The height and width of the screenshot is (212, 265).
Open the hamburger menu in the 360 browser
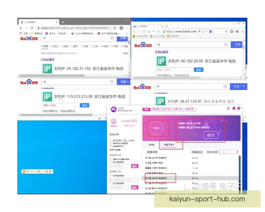point(242,31)
